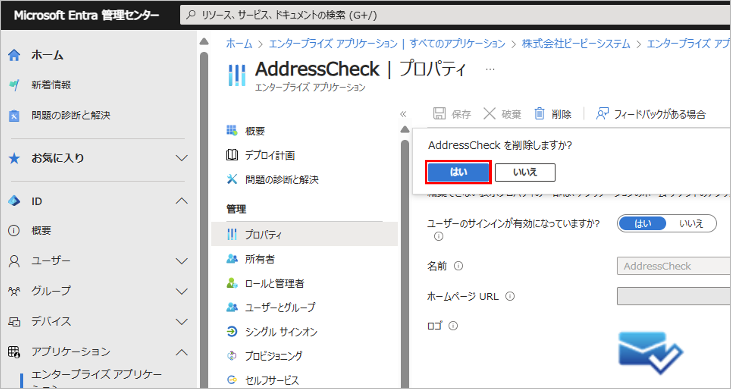Click the info icon next to 名前
This screenshot has height=389, width=731.
pos(458,266)
